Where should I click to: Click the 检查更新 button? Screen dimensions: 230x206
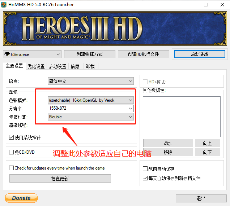click(60, 178)
